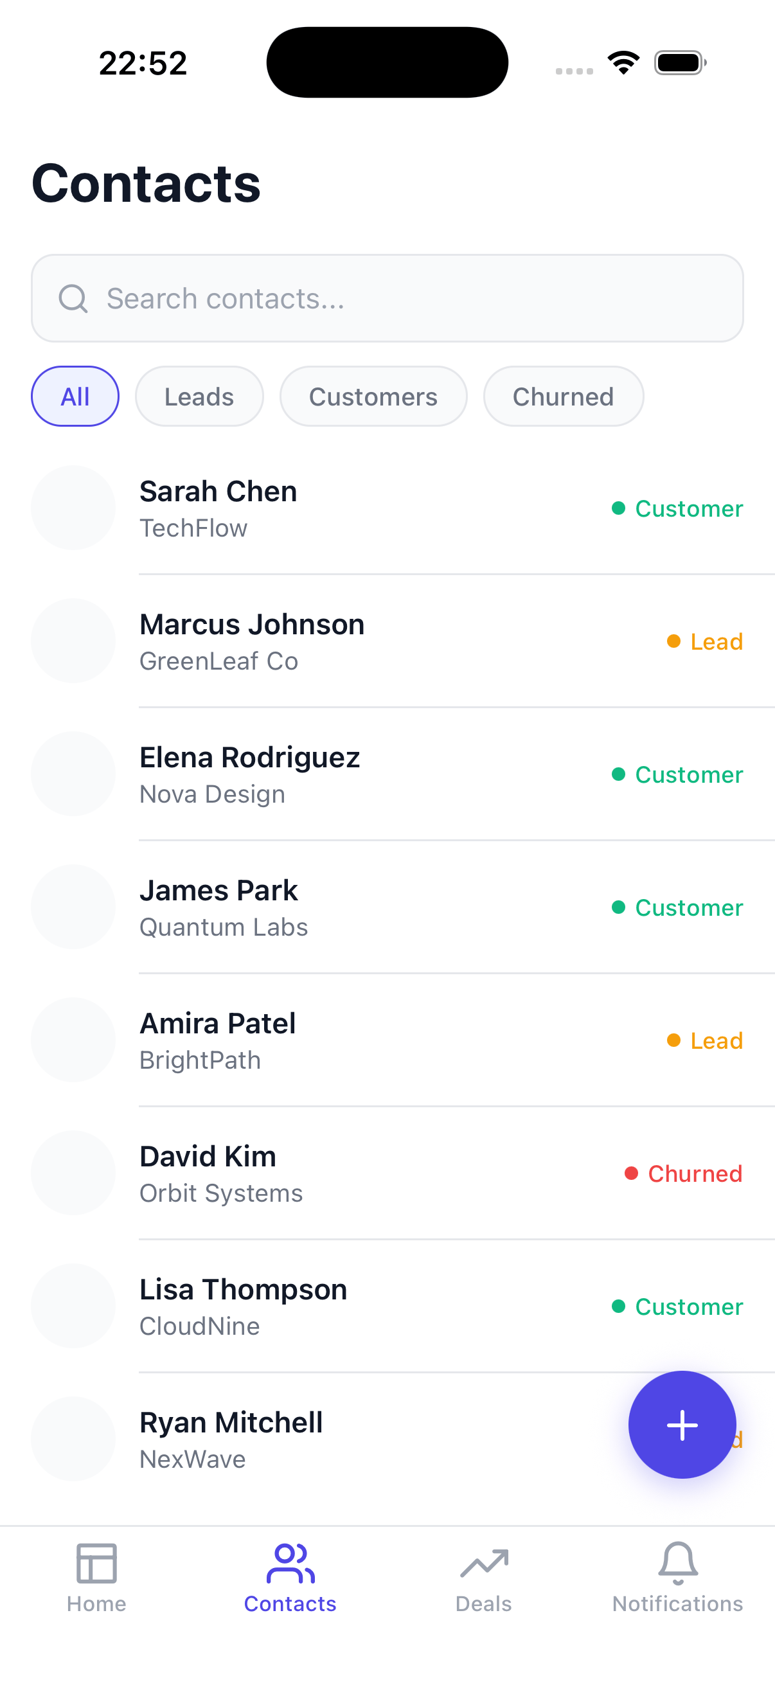The image size is (775, 1685).
Task: Open Lisa Thompson contact
Action: (x=387, y=1306)
